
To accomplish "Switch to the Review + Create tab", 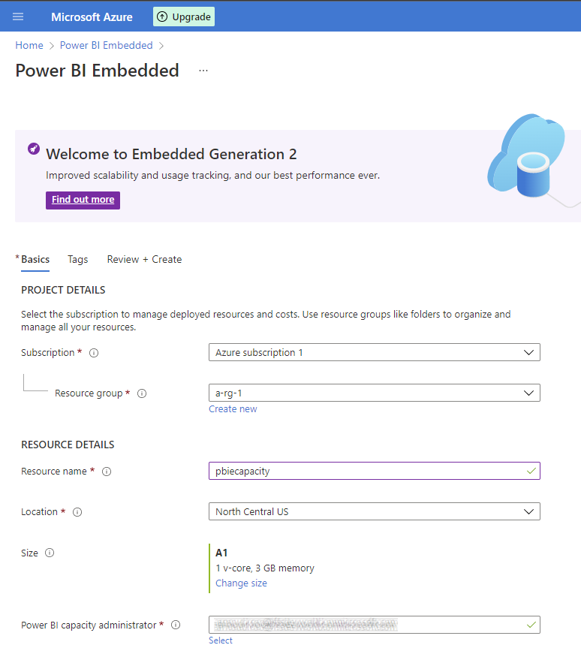I will point(144,259).
